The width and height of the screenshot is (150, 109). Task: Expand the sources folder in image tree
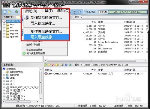pos(4,31)
